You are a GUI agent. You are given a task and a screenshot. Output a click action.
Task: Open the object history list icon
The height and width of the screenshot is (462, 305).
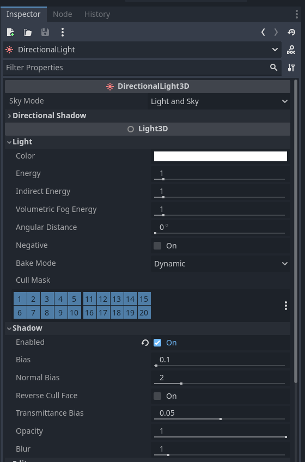pos(291,32)
